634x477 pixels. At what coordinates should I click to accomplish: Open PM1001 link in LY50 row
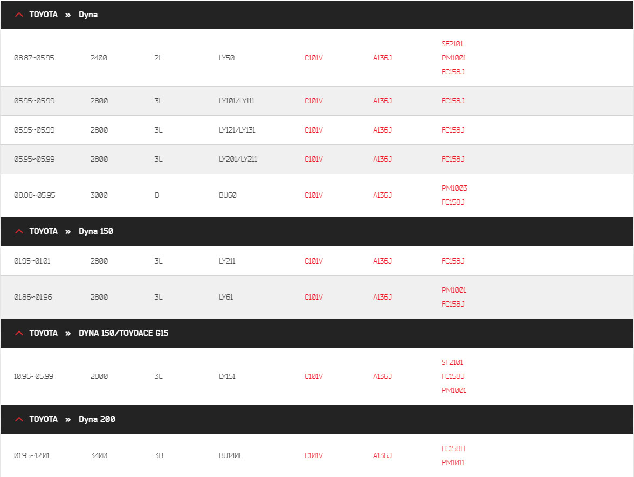[454, 58]
